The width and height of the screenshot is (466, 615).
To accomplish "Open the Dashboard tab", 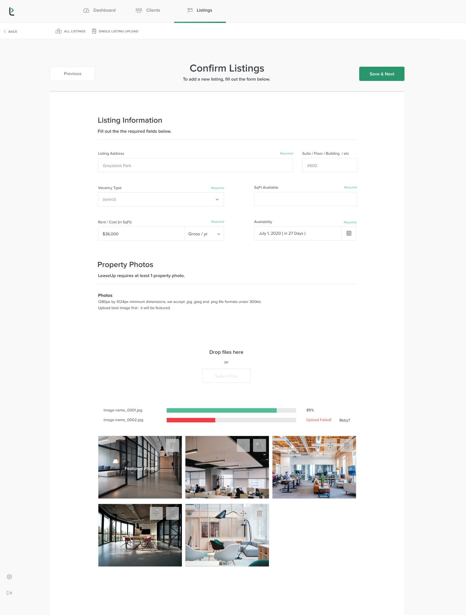I will (99, 10).
